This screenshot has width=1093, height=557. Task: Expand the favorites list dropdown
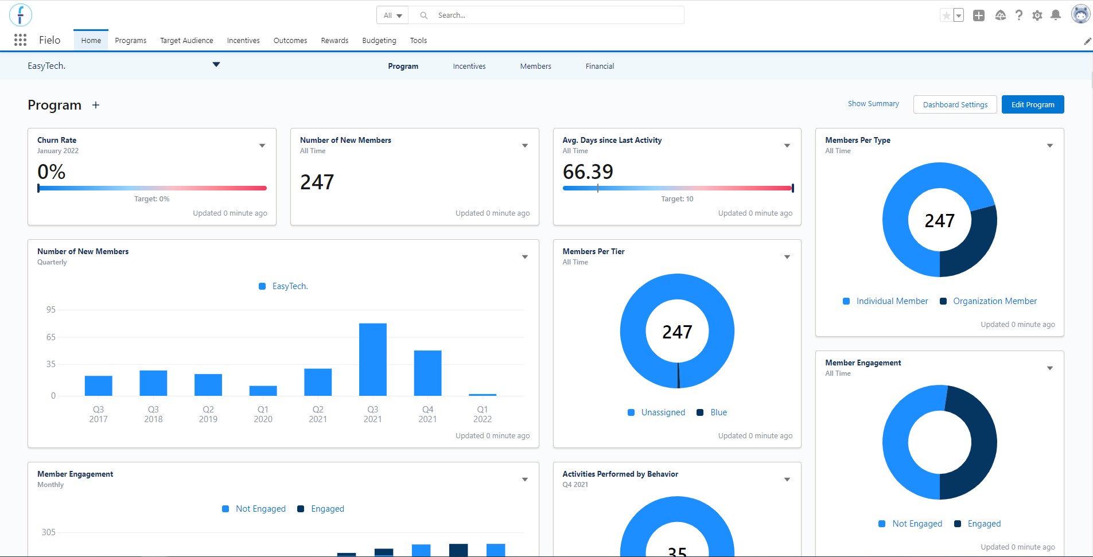click(x=959, y=15)
